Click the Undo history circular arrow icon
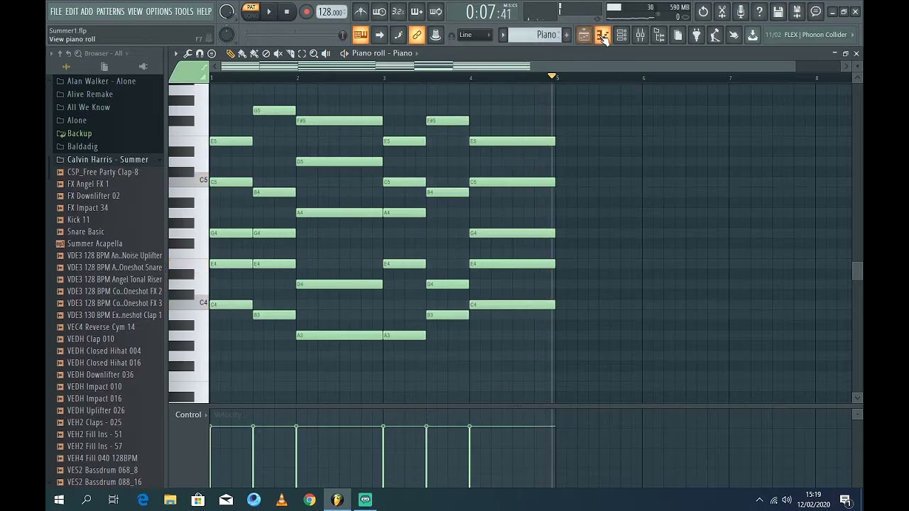 pyautogui.click(x=703, y=11)
